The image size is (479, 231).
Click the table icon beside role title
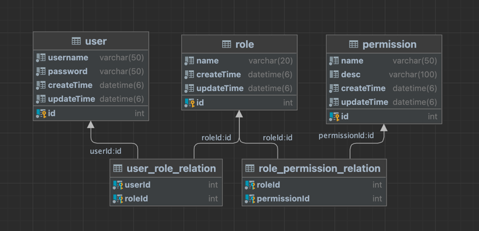[x=227, y=45]
